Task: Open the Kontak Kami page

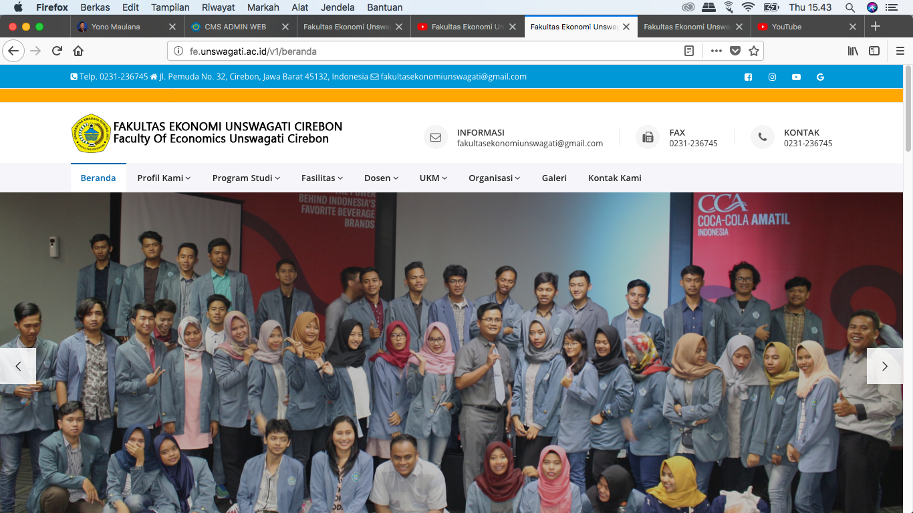Action: (x=615, y=178)
